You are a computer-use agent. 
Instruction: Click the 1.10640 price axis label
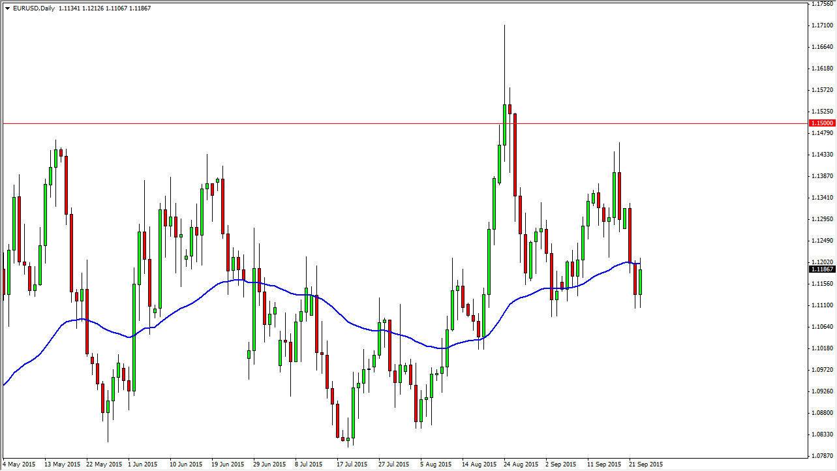tap(823, 327)
